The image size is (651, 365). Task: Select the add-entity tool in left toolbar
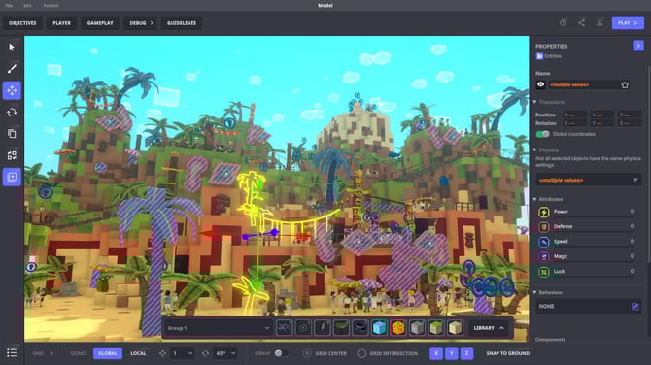coord(12,177)
